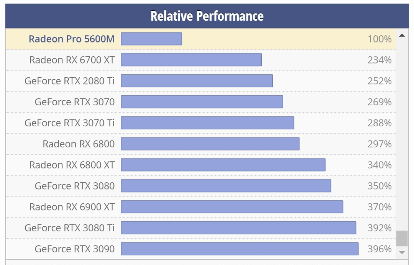This screenshot has width=414, height=265.
Task: Select the GeForce RTX 3090 entry
Action: tap(74, 249)
